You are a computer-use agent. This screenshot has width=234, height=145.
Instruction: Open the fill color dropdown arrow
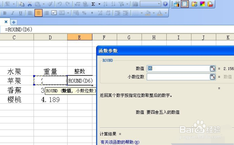(154, 13)
